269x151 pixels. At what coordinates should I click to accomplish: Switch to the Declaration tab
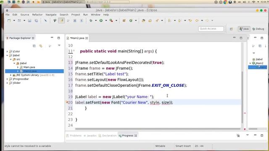[x=108, y=135]
